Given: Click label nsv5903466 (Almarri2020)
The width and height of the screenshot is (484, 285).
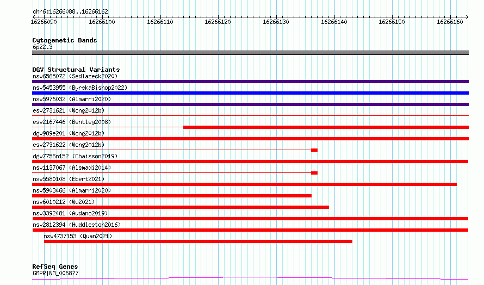Looking at the screenshot, I should click(72, 190).
